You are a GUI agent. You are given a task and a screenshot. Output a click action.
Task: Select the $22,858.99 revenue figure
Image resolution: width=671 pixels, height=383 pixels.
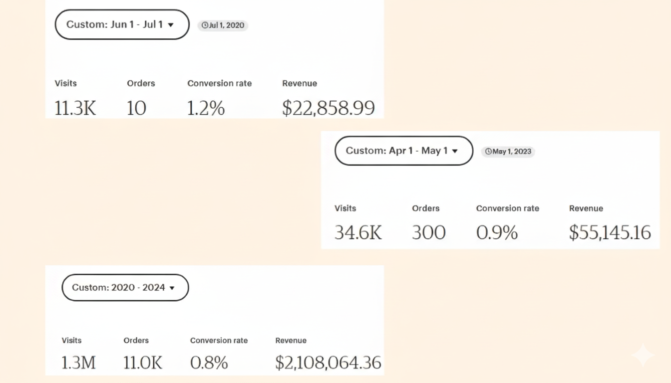[328, 108]
